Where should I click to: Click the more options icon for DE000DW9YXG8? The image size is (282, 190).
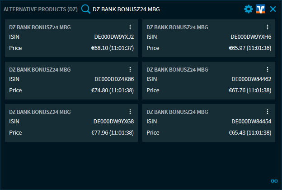click(x=130, y=112)
